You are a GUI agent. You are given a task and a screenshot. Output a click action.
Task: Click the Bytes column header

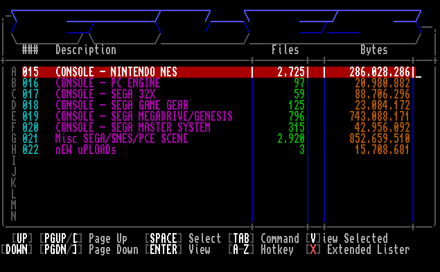click(374, 50)
